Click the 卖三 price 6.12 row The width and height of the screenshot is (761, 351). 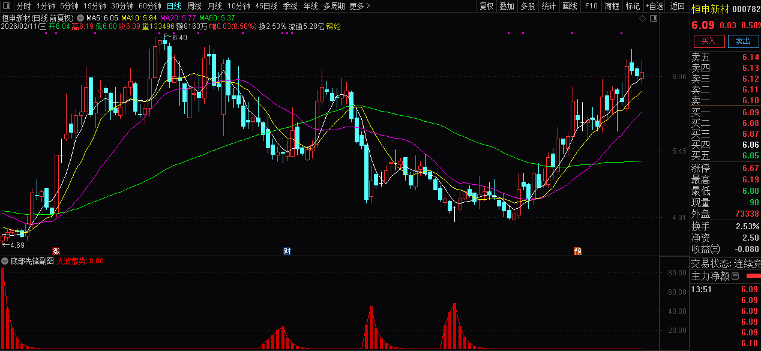[725, 79]
